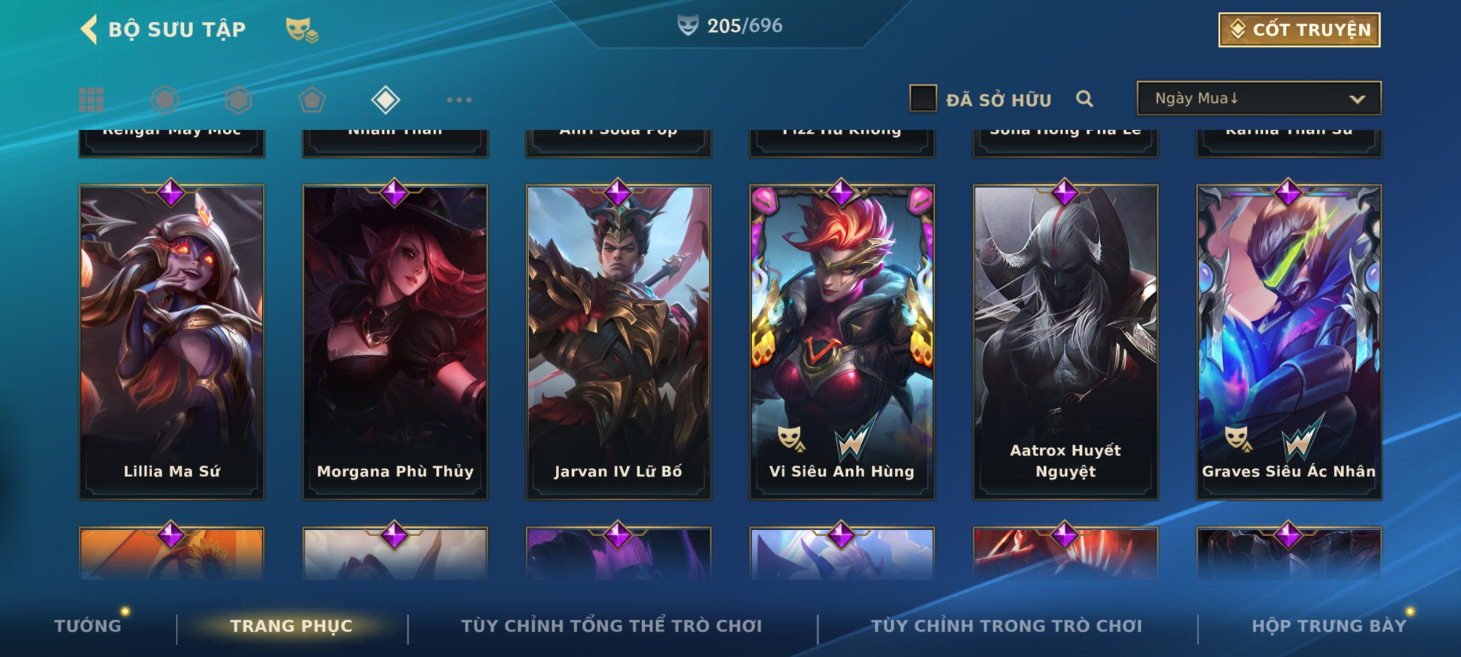
Task: Go back using the Bộ Sưu Tập arrow
Action: click(x=89, y=29)
